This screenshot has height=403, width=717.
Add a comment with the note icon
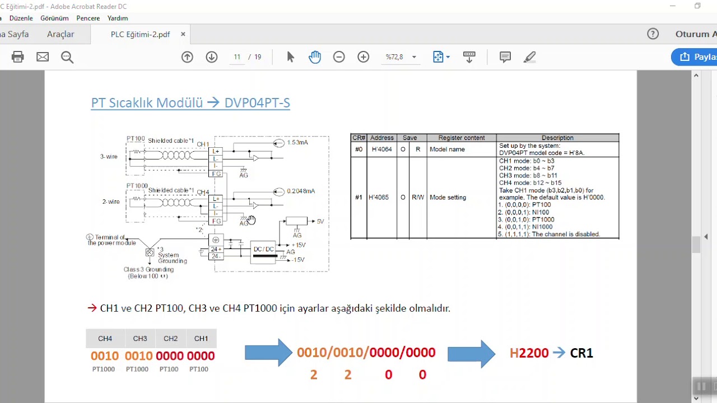(505, 57)
